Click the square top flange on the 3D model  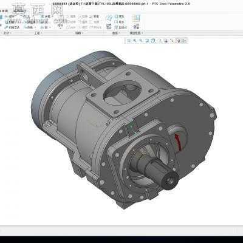pos(123,93)
